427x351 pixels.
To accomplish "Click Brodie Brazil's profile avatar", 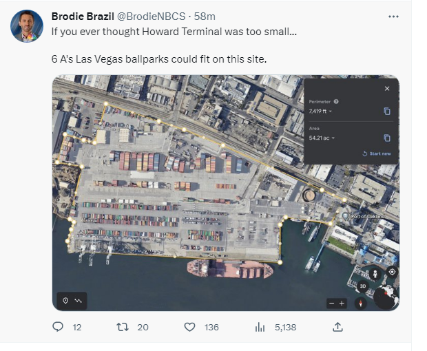I will tap(27, 26).
